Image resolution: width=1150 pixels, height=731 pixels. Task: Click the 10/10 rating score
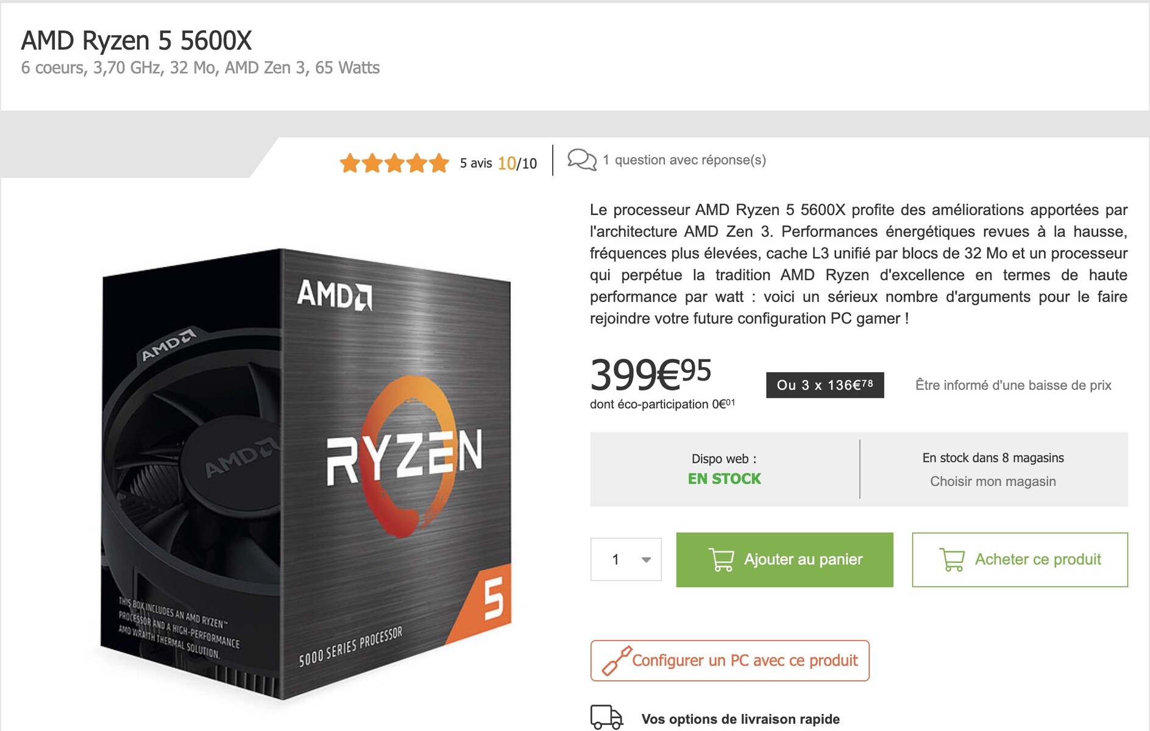pyautogui.click(x=517, y=163)
